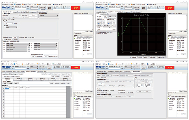
Task: Select first Label cell in Q Programmer table
Action: coord(7,89)
